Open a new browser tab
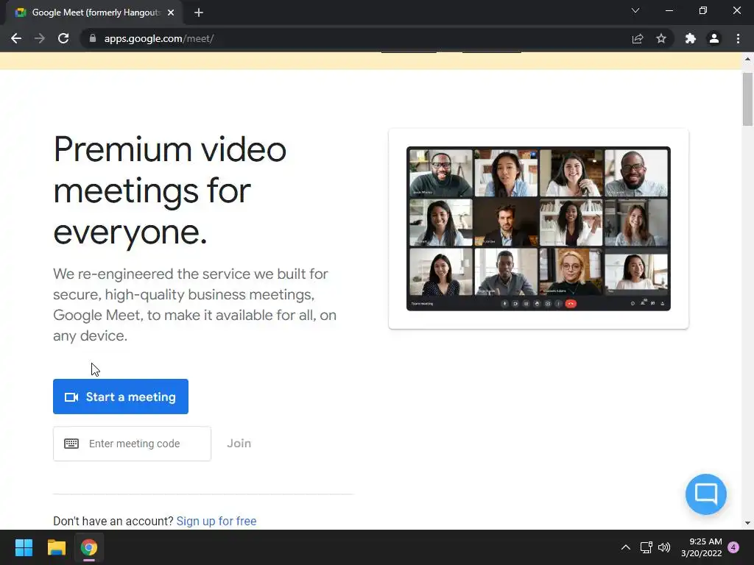The image size is (754, 565). click(199, 13)
